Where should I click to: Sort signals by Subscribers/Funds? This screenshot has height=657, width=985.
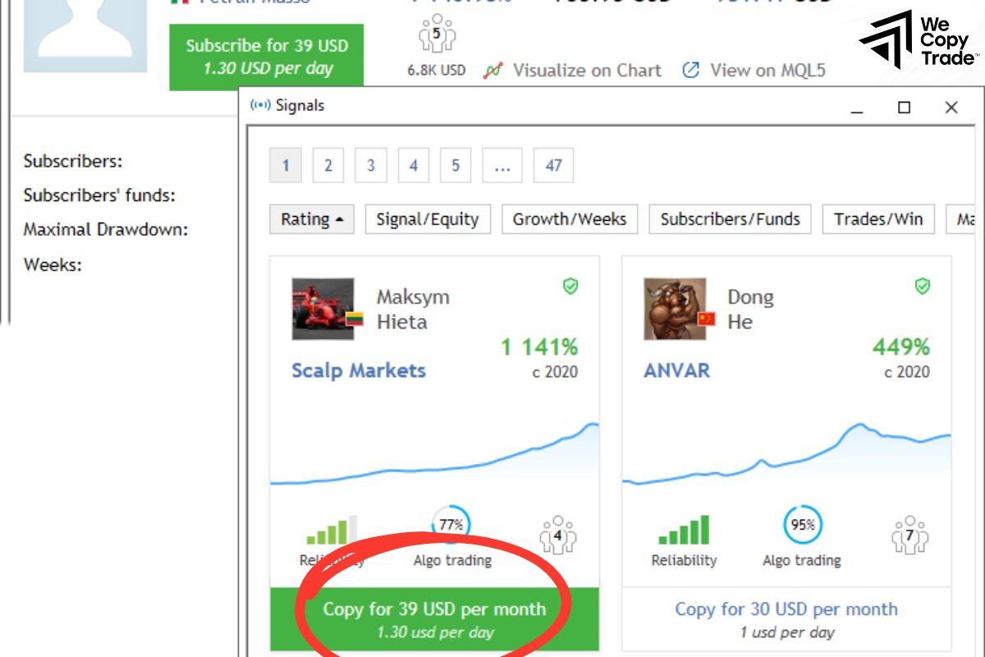coord(730,219)
